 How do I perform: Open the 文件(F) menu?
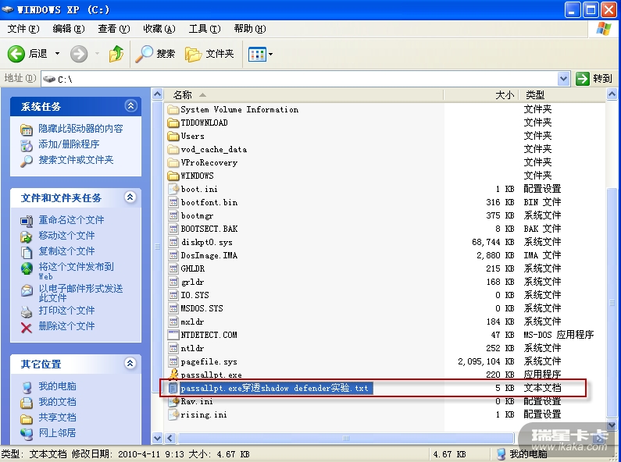[x=23, y=29]
